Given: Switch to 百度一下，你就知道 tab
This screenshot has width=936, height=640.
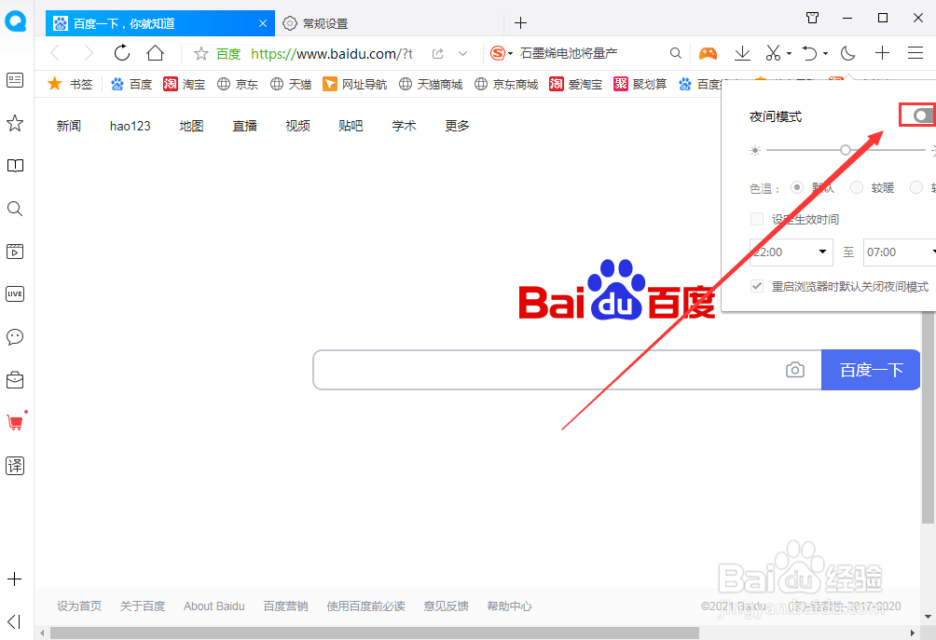Looking at the screenshot, I should click(x=160, y=23).
